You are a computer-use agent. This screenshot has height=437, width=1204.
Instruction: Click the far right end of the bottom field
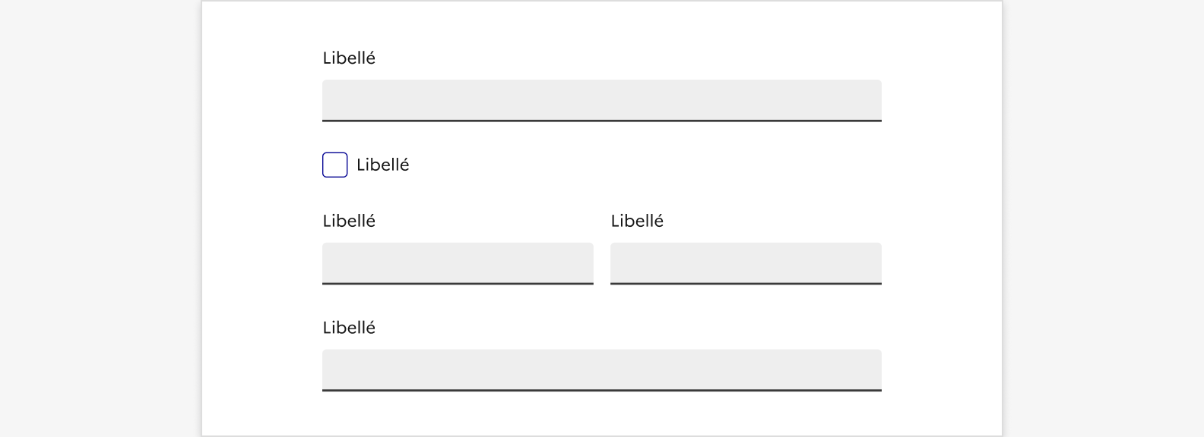[873, 369]
